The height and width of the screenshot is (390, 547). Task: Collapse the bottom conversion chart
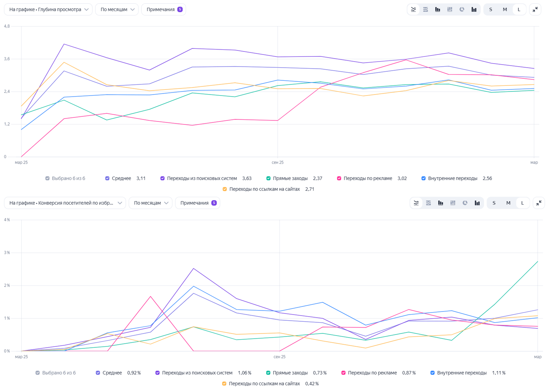(539, 203)
